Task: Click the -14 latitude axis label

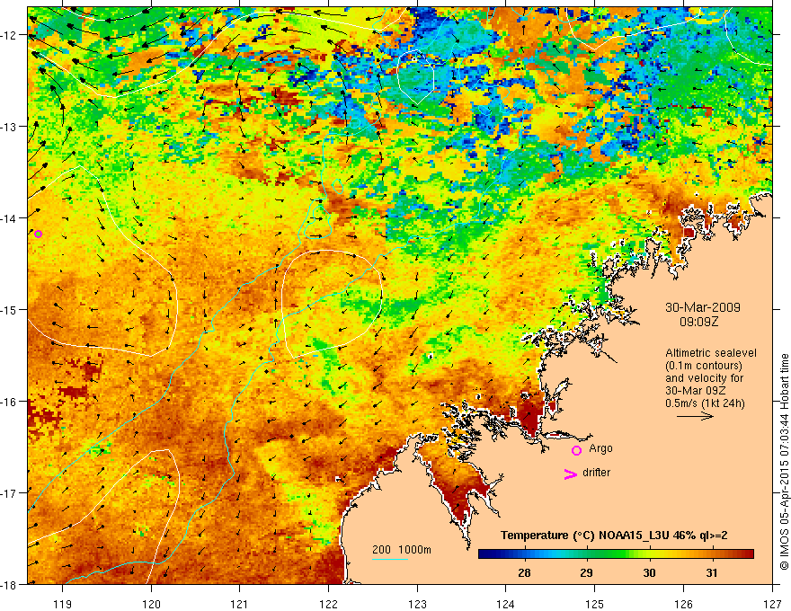Action: pyautogui.click(x=9, y=218)
